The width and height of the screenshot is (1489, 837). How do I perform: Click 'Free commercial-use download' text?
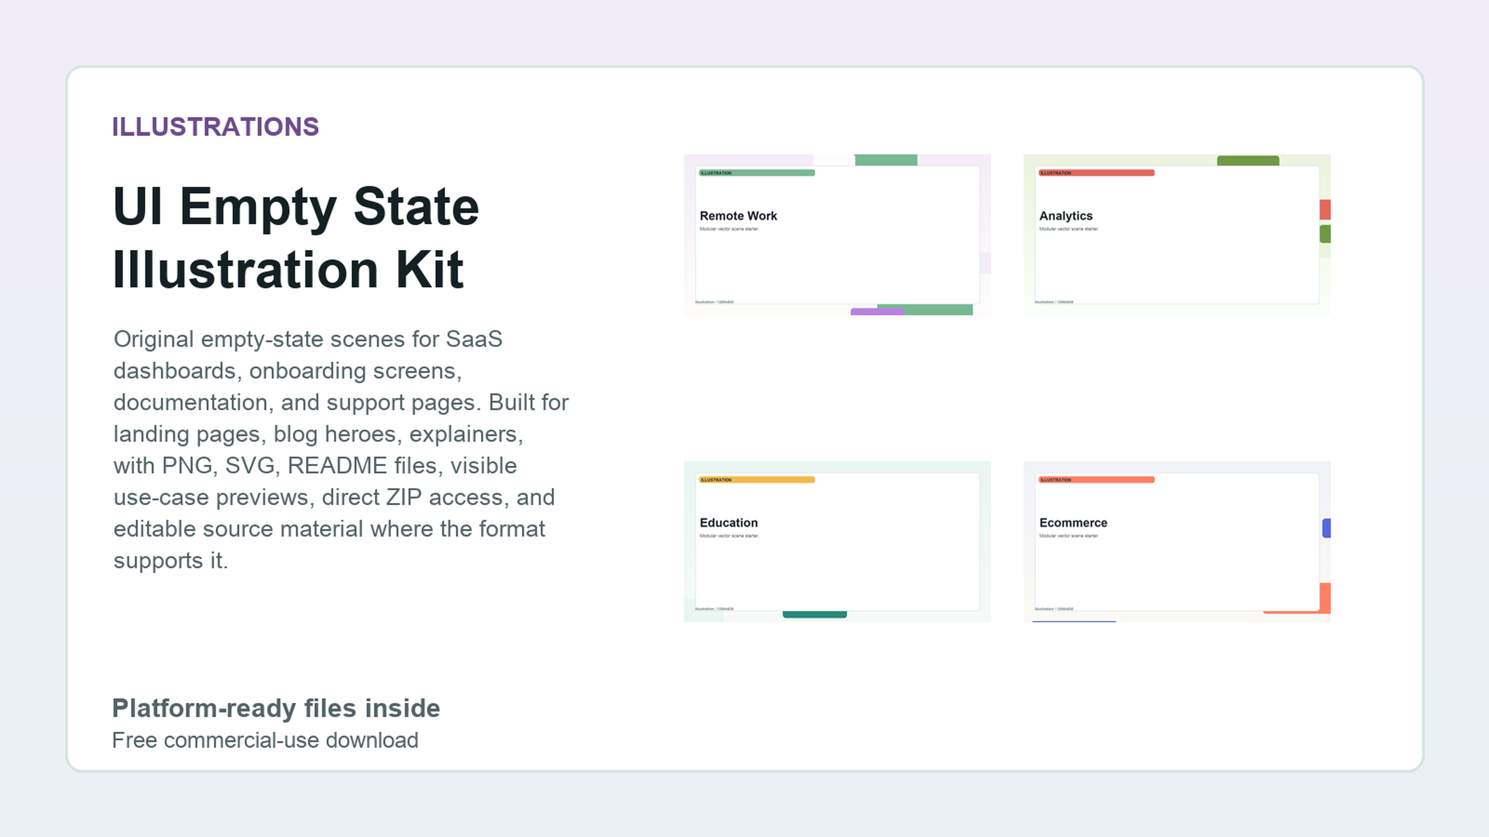(265, 740)
